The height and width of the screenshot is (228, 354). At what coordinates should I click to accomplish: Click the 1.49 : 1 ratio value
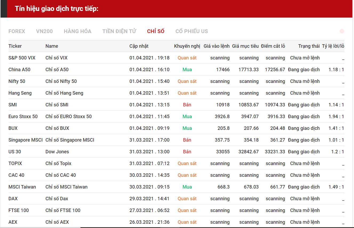(x=336, y=187)
